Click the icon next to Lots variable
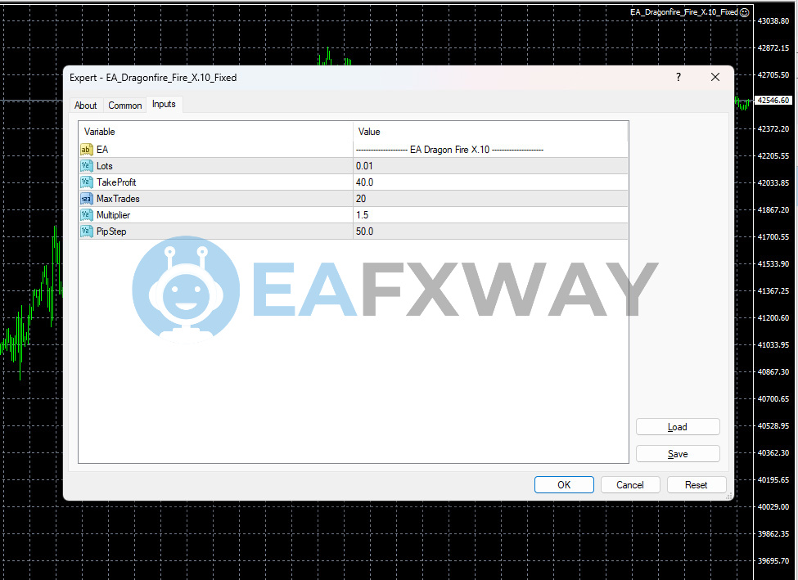The image size is (798, 580). click(86, 166)
